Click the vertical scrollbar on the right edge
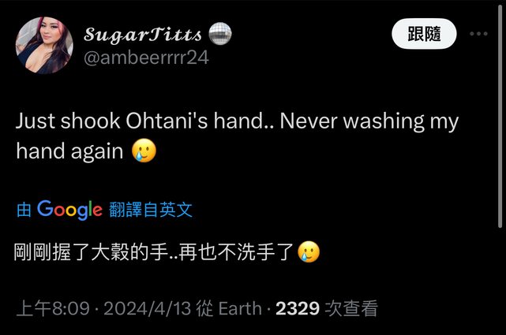 [500, 116]
